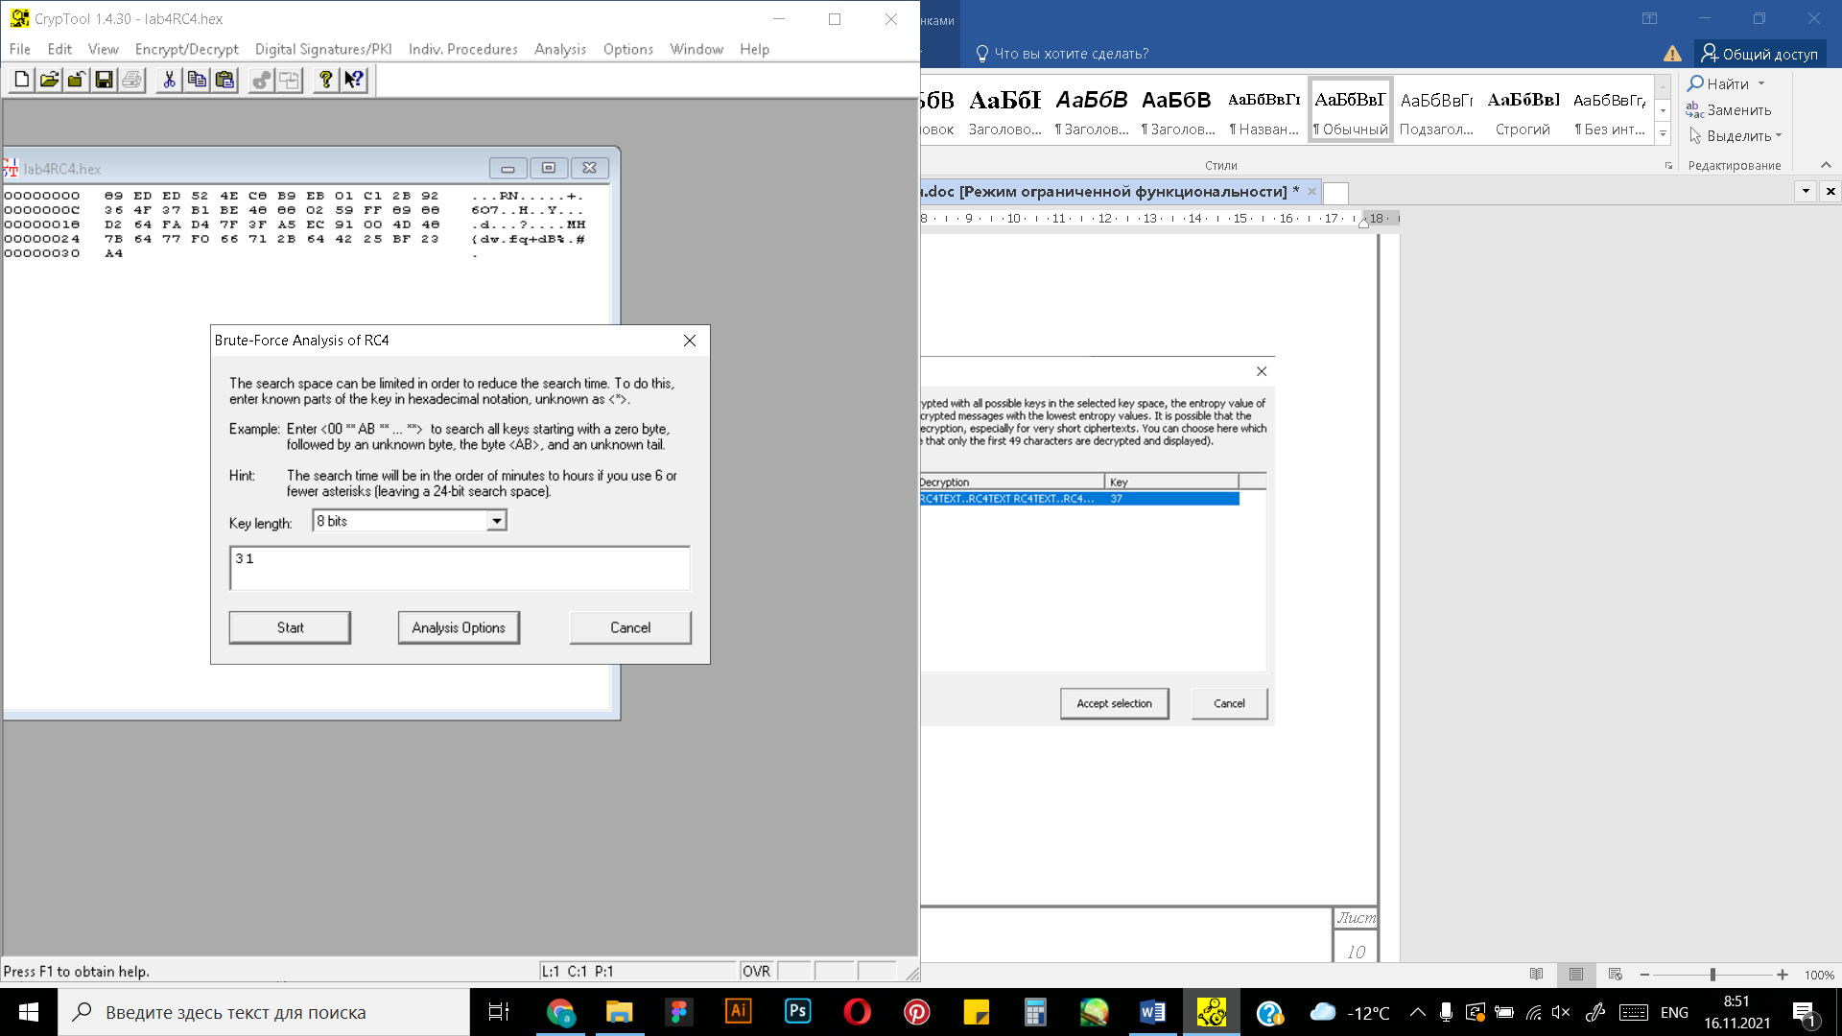Minimize the lab4RC4.hex child window

point(508,168)
